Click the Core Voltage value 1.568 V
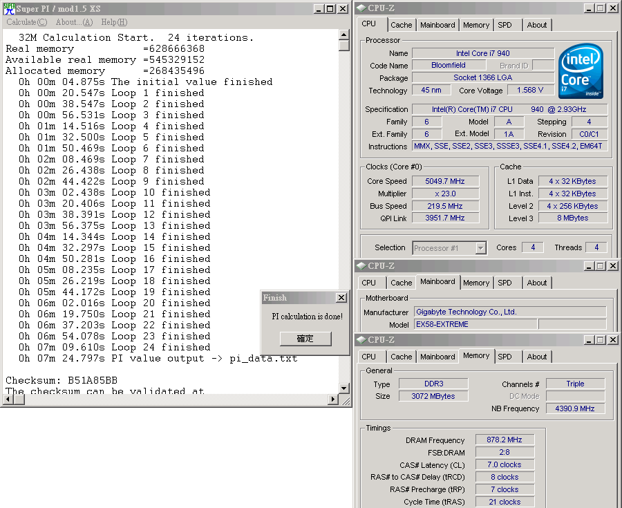 [x=530, y=90]
